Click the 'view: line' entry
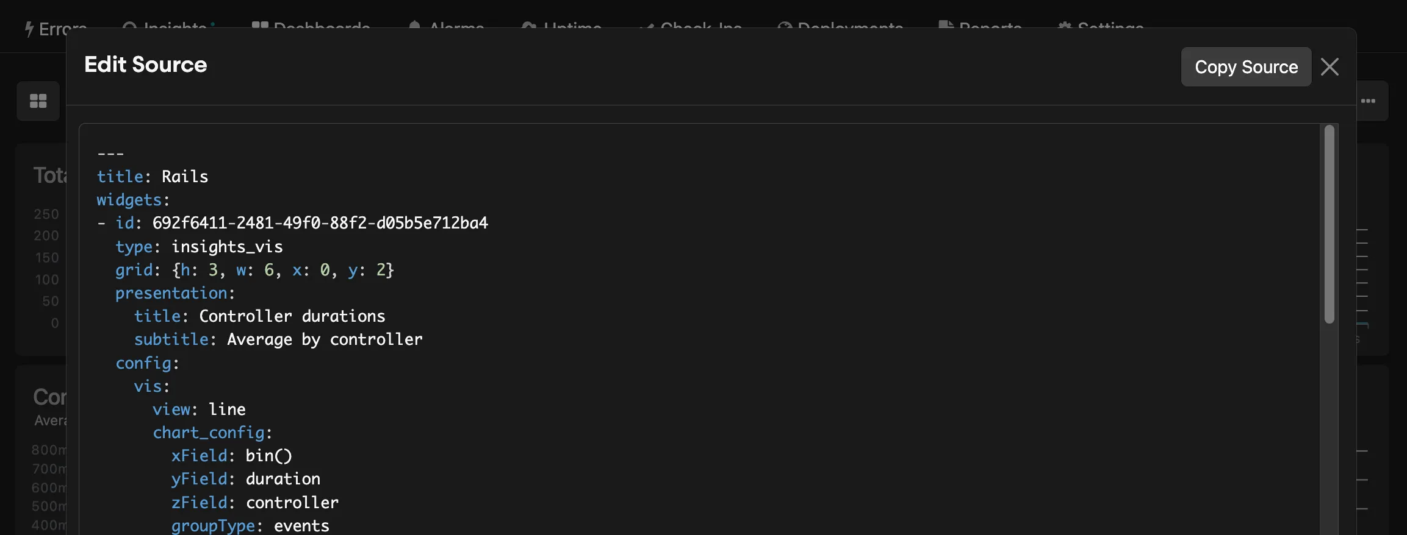Viewport: 1407px width, 535px height. tap(199, 409)
